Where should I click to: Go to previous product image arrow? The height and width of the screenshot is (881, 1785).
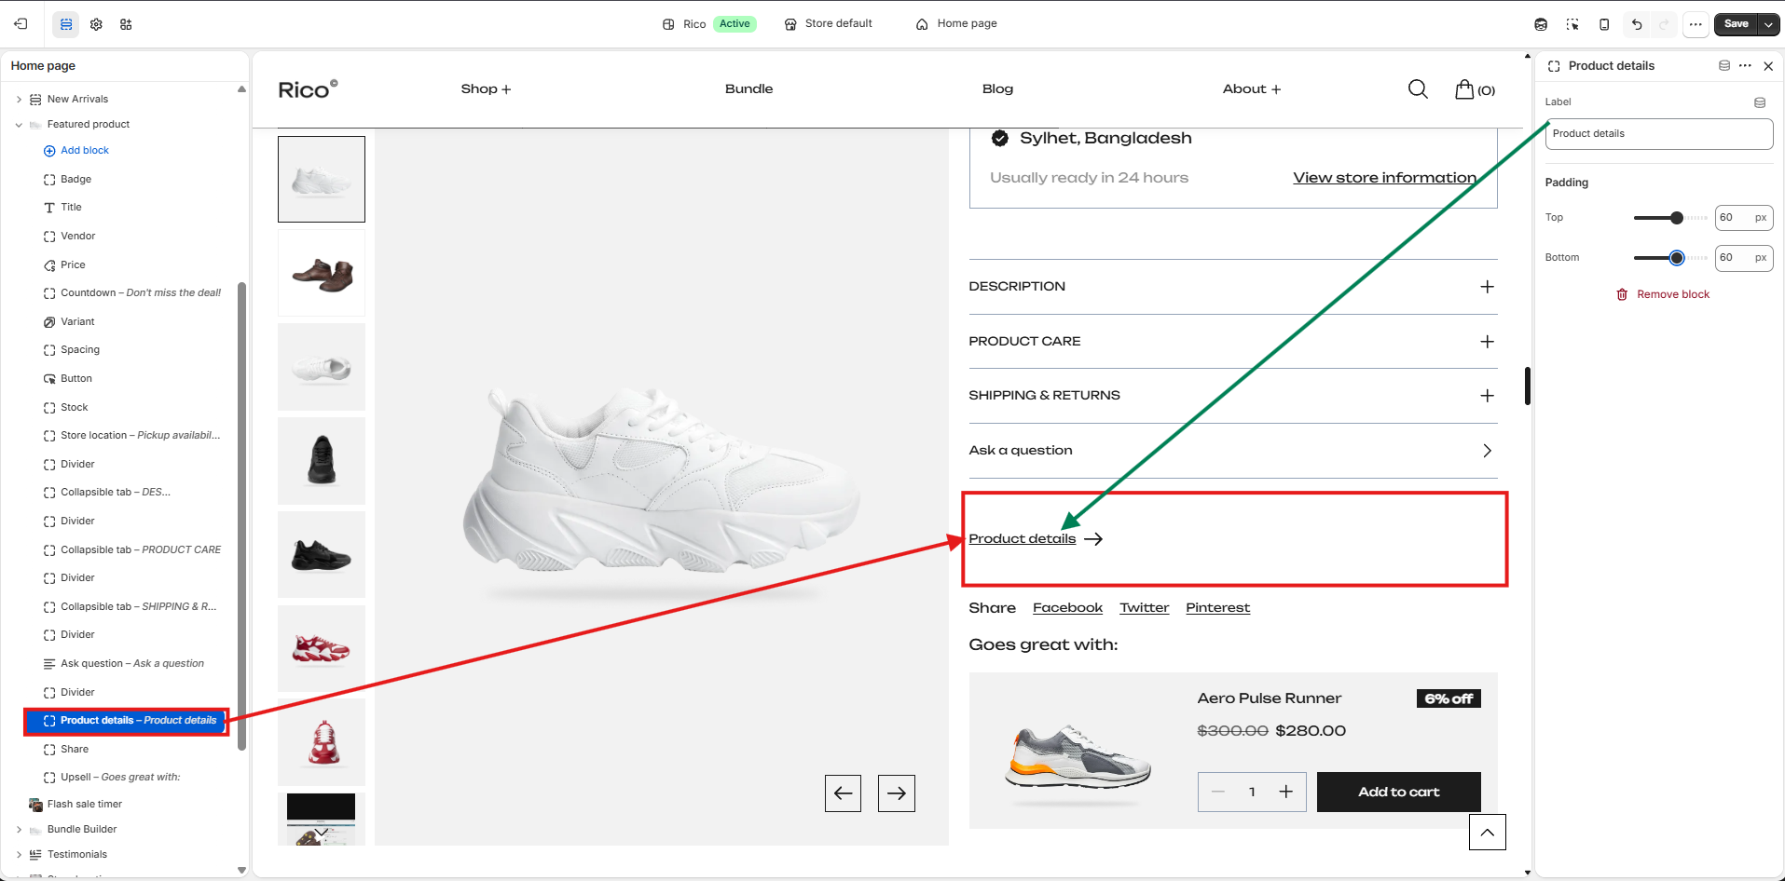[x=843, y=793]
